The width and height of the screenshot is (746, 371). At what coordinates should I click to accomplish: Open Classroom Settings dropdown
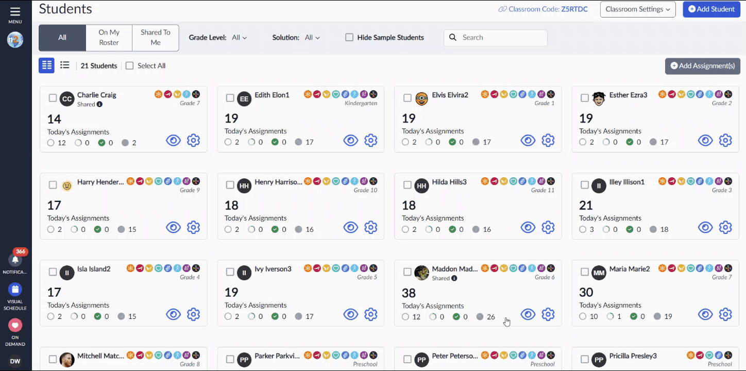tap(638, 9)
